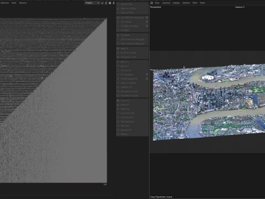The height and width of the screenshot is (199, 265).
Task: Click the hand icon in UV editor toolbar
Action: [x=110, y=3]
